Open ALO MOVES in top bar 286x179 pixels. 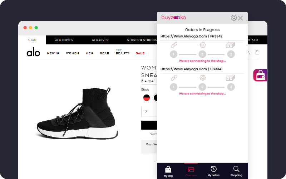pyautogui.click(x=64, y=40)
